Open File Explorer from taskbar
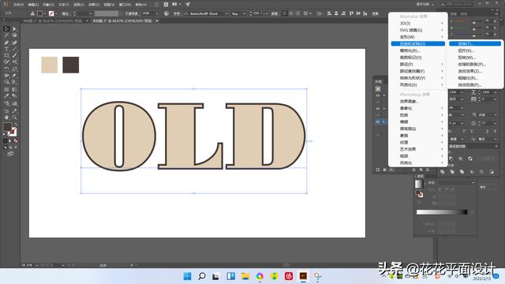505x284 pixels. pos(245,276)
